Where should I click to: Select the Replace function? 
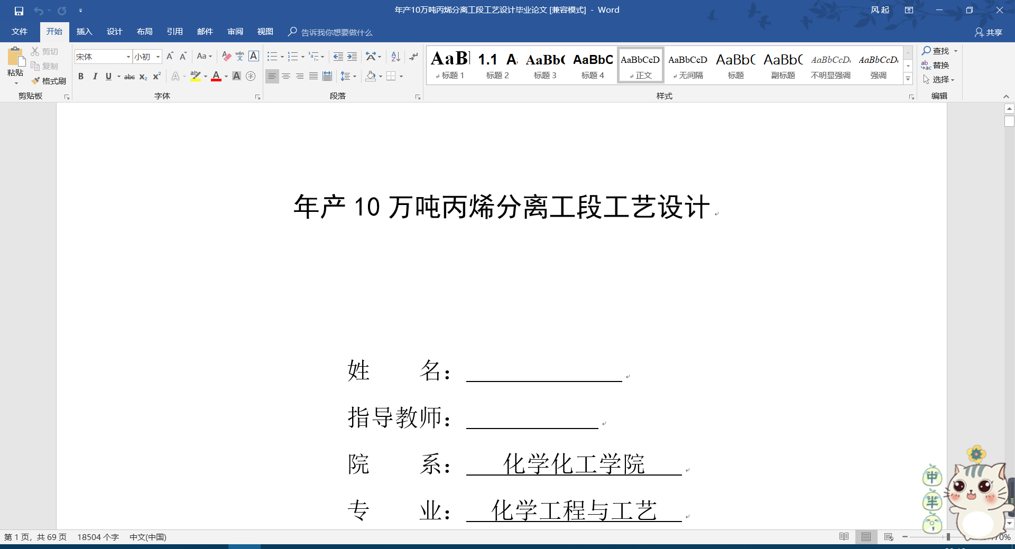pos(938,66)
